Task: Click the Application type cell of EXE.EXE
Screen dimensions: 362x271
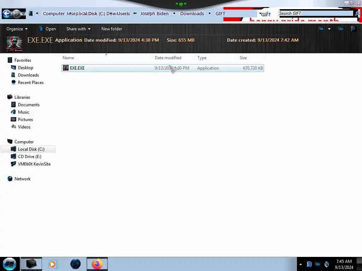Action: (208, 68)
